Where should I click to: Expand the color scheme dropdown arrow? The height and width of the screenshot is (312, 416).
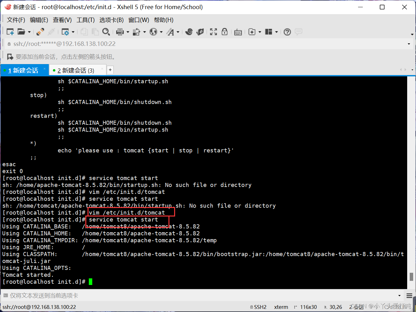point(145,32)
